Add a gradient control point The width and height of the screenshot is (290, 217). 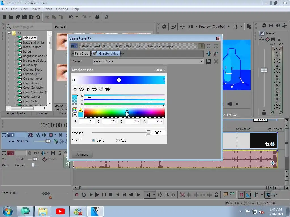(x=75, y=89)
